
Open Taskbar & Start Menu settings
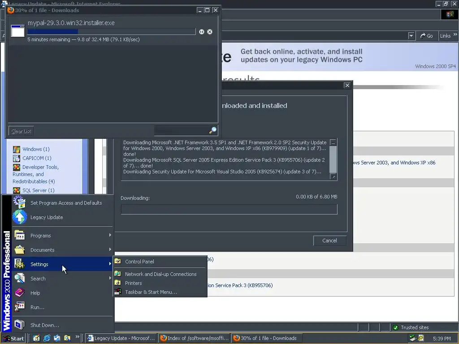tap(160, 292)
